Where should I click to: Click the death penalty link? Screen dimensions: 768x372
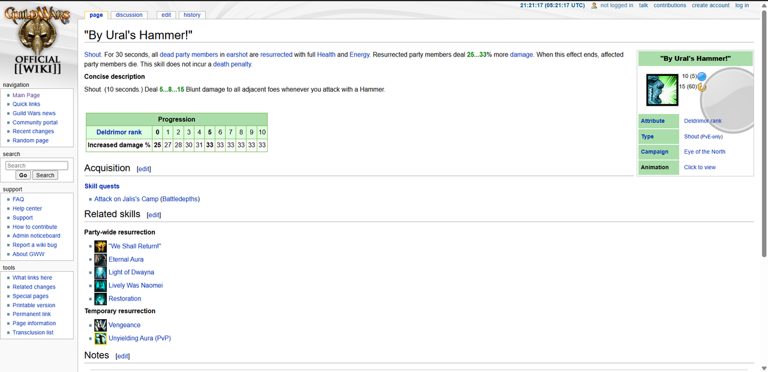click(x=232, y=64)
